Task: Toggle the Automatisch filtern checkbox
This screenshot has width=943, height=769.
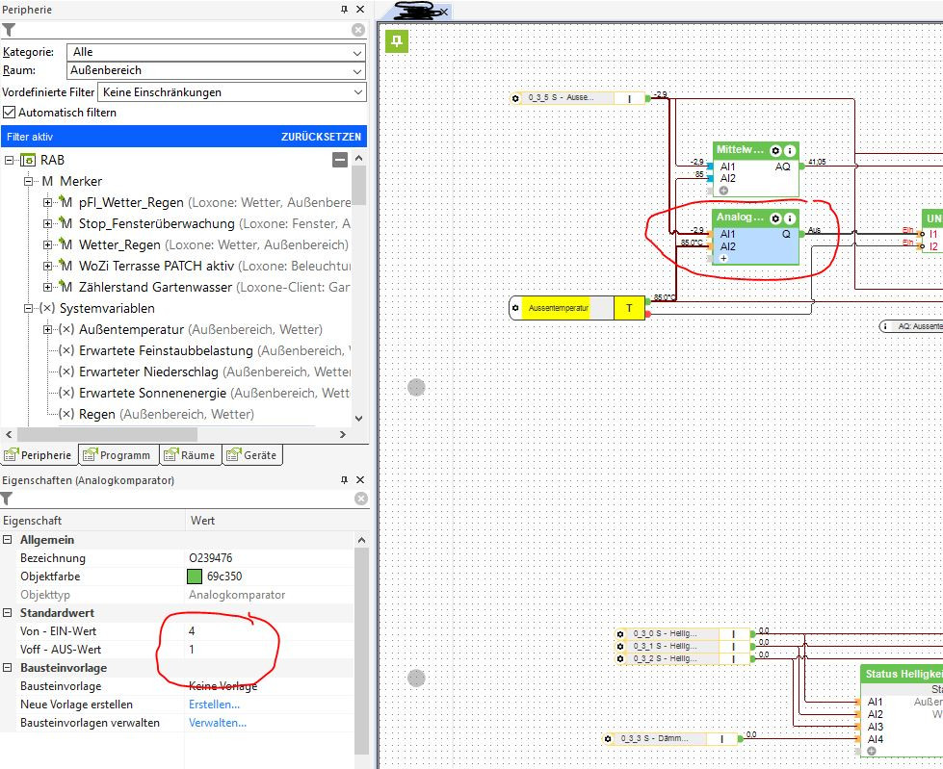Action: [11, 113]
